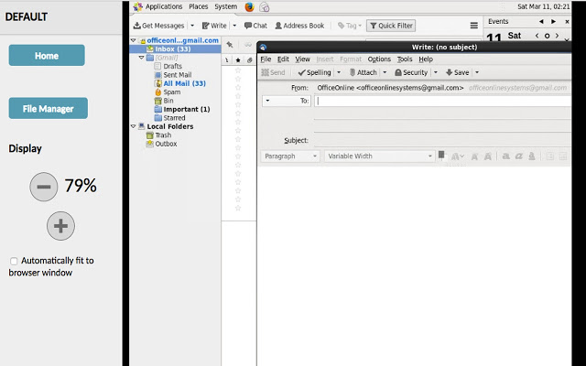This screenshot has width=586, height=366.
Task: Open the Variable Width font dropdown
Action: (x=379, y=156)
